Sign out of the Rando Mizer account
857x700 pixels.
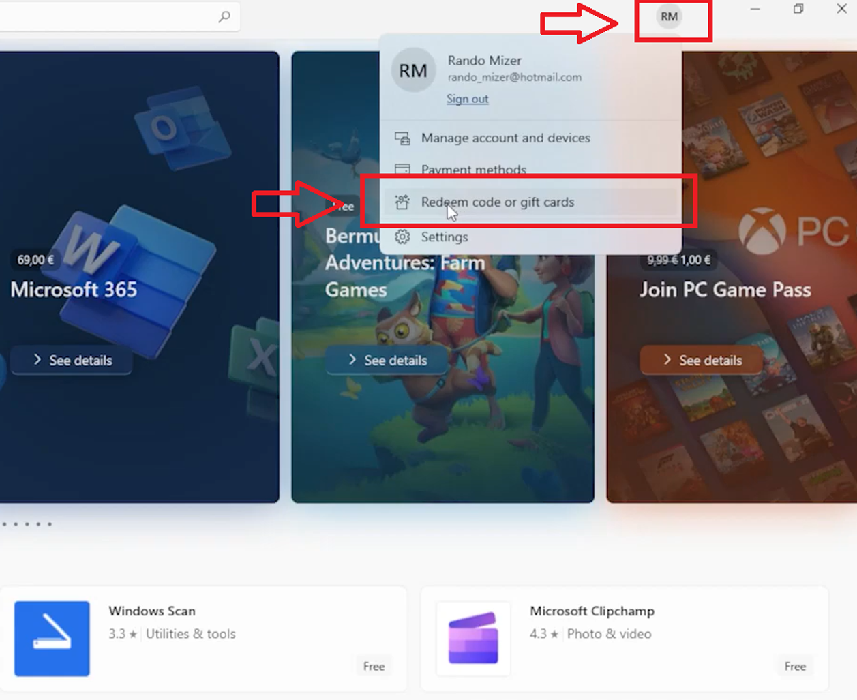pos(467,99)
